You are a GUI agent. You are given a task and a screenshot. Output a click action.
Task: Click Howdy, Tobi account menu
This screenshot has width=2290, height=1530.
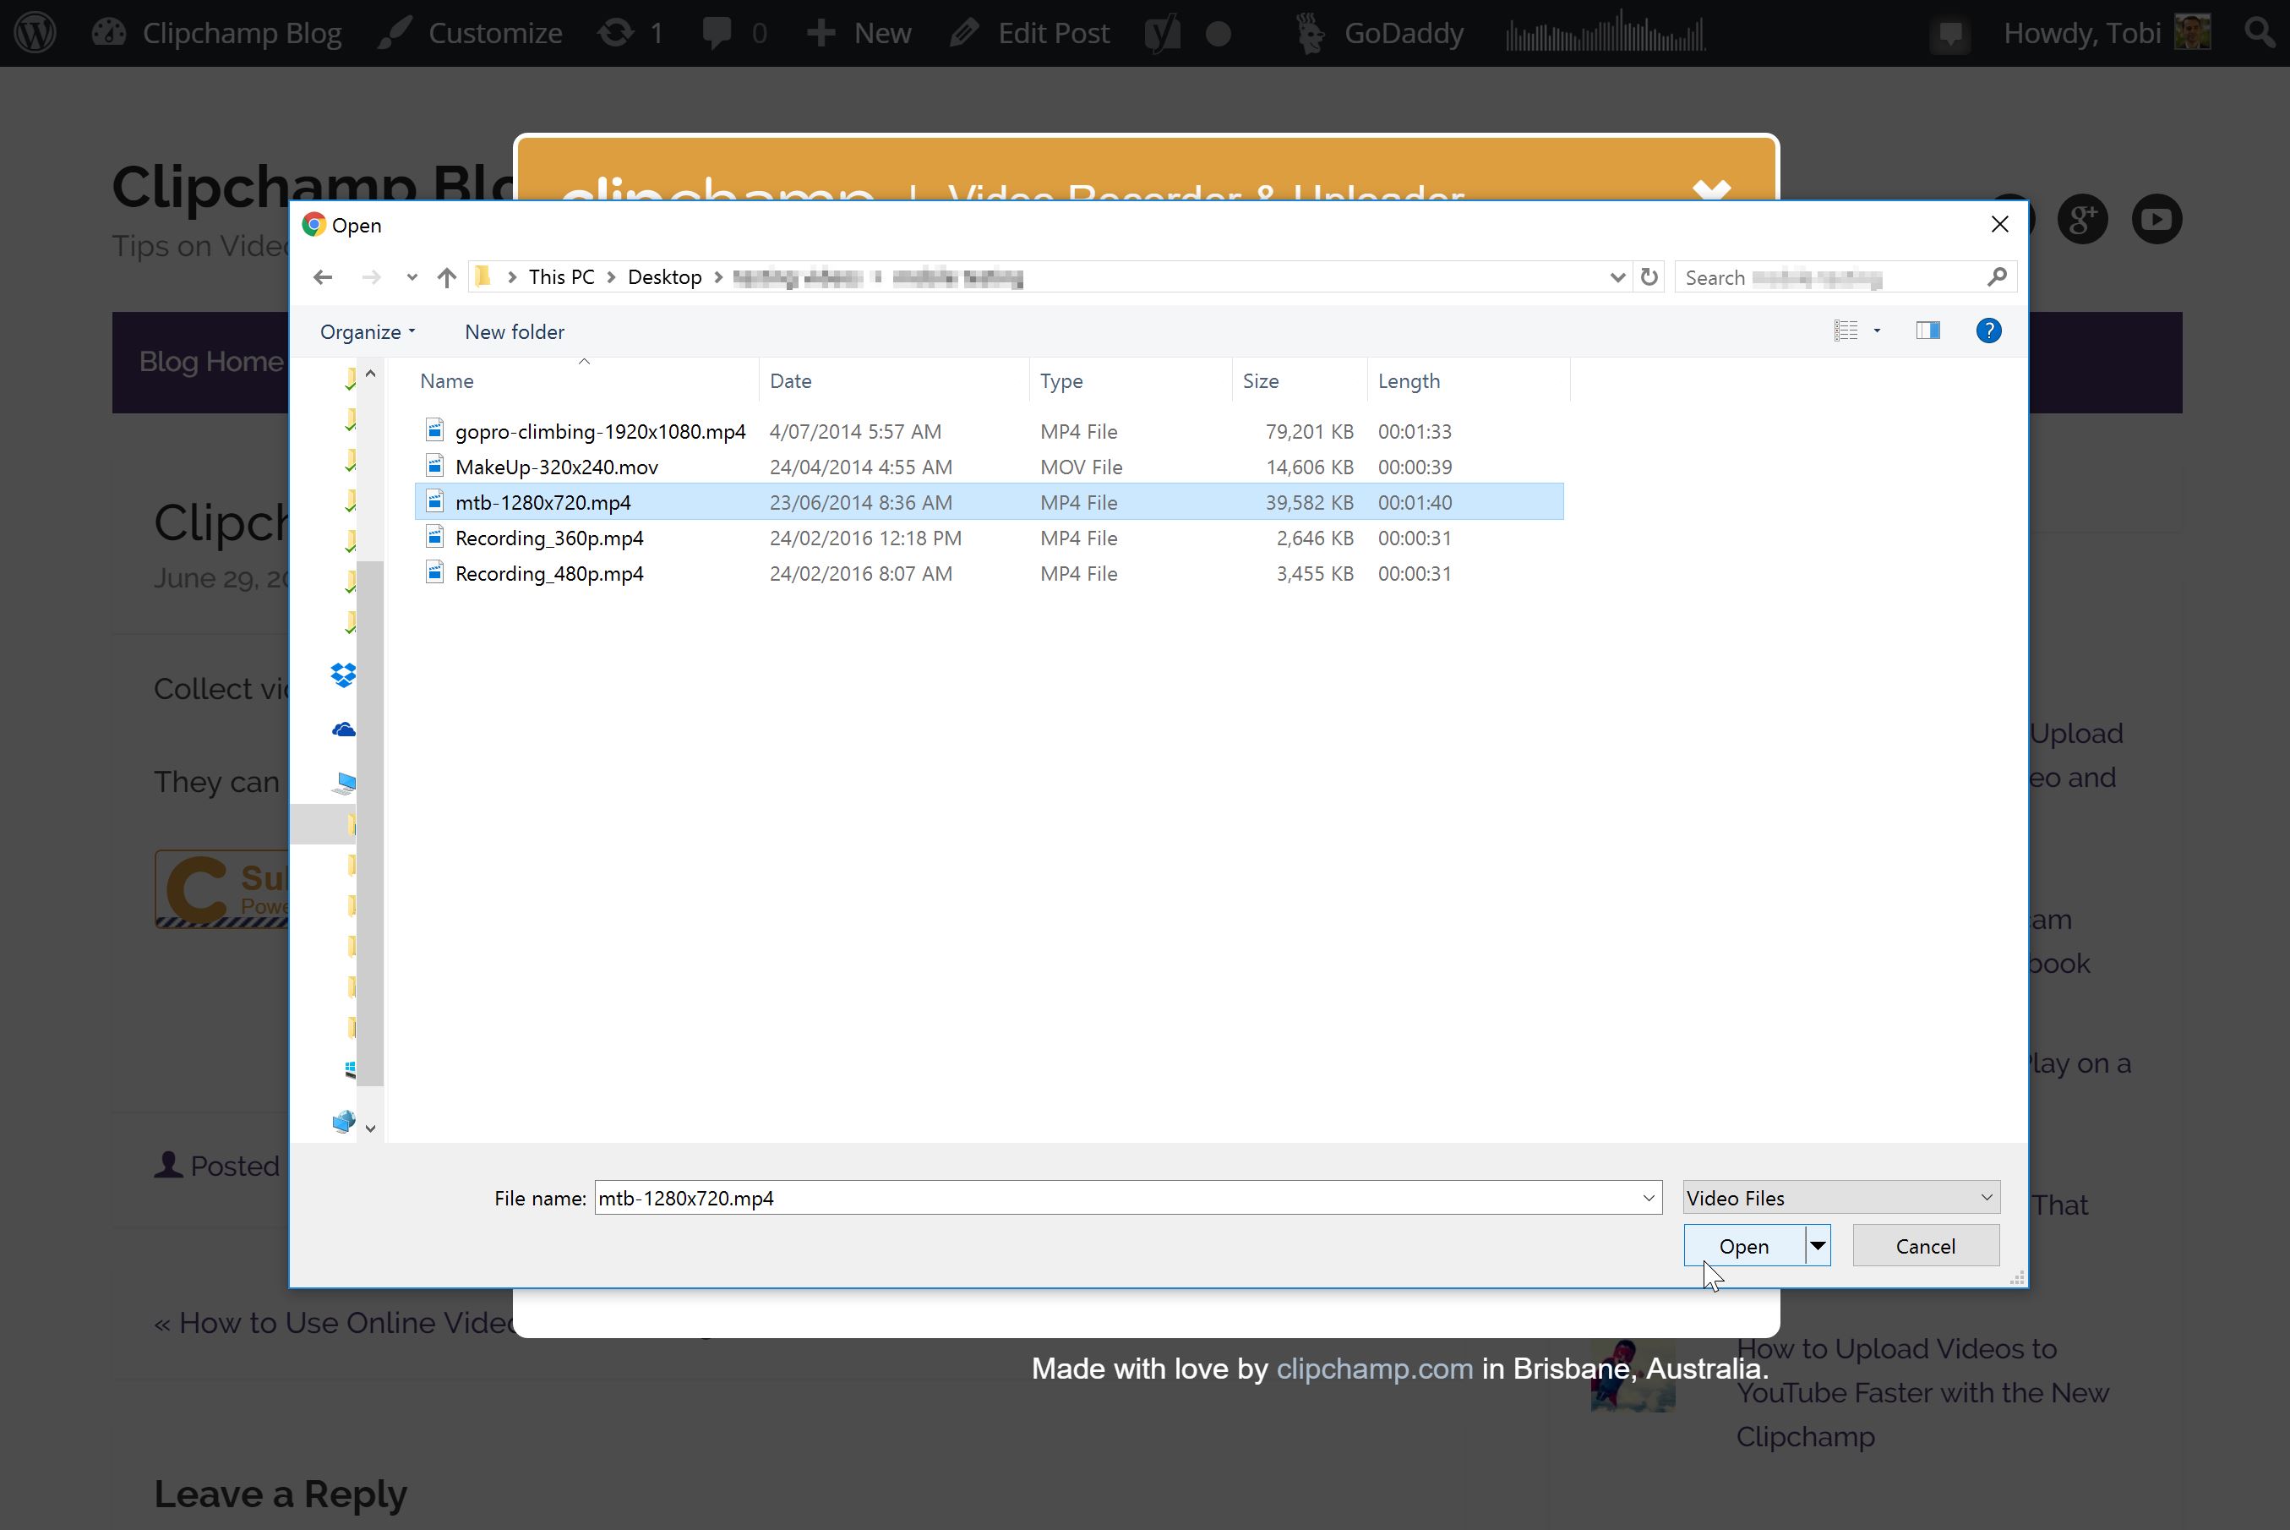[x=2107, y=33]
